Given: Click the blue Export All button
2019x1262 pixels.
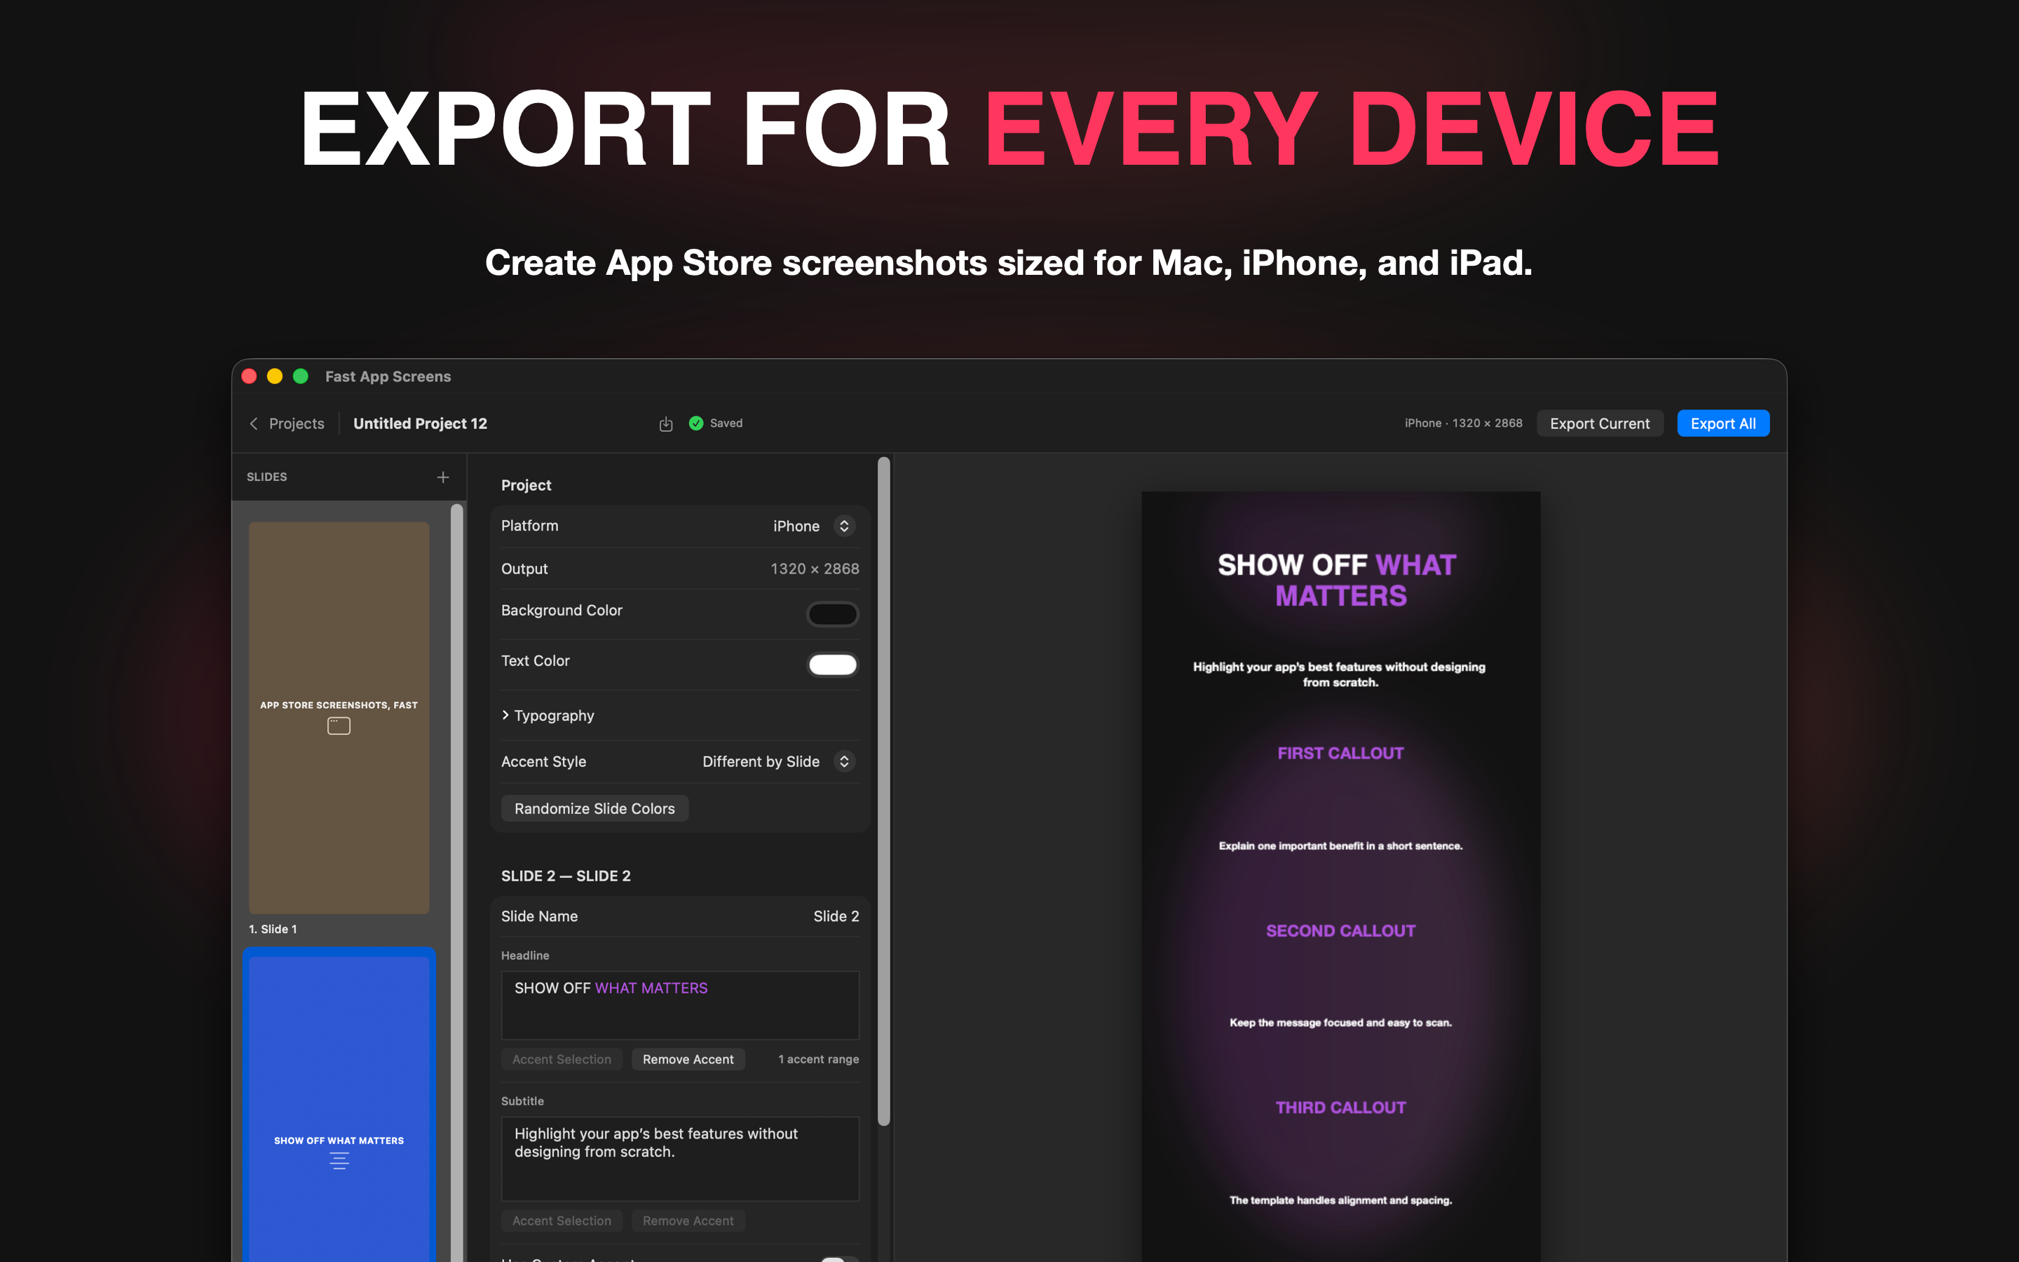Looking at the screenshot, I should point(1723,423).
